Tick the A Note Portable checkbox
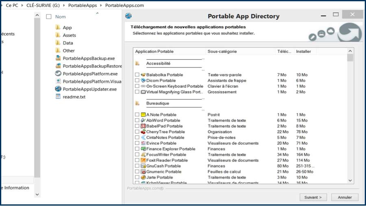The height and width of the screenshot is (206, 366). coord(137,115)
